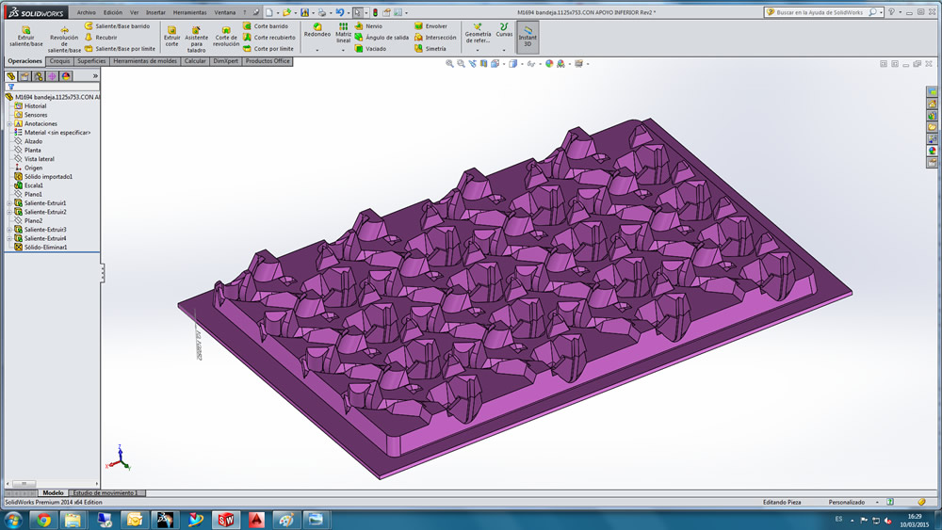Select Ángulo de salida draft tool

coord(382,38)
